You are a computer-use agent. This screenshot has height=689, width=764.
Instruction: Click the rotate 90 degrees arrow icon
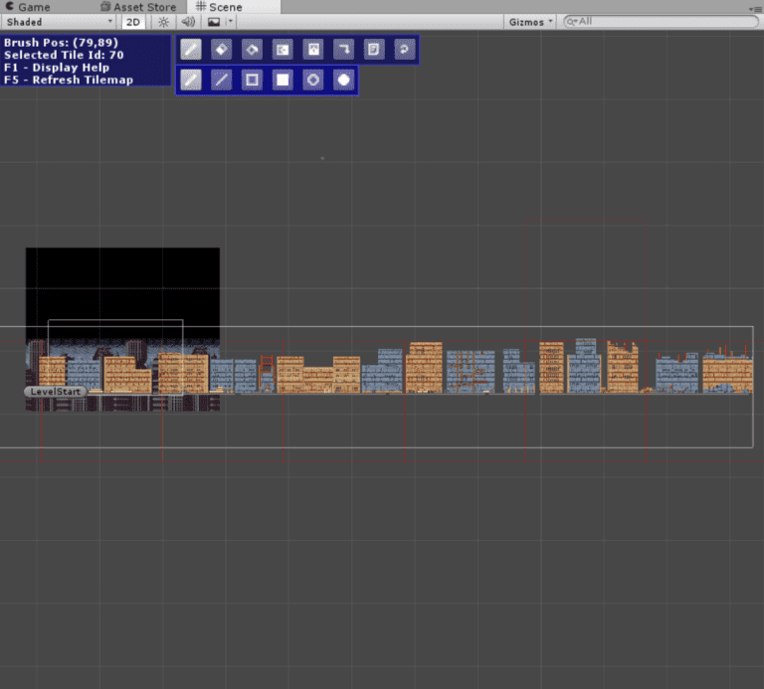click(343, 49)
